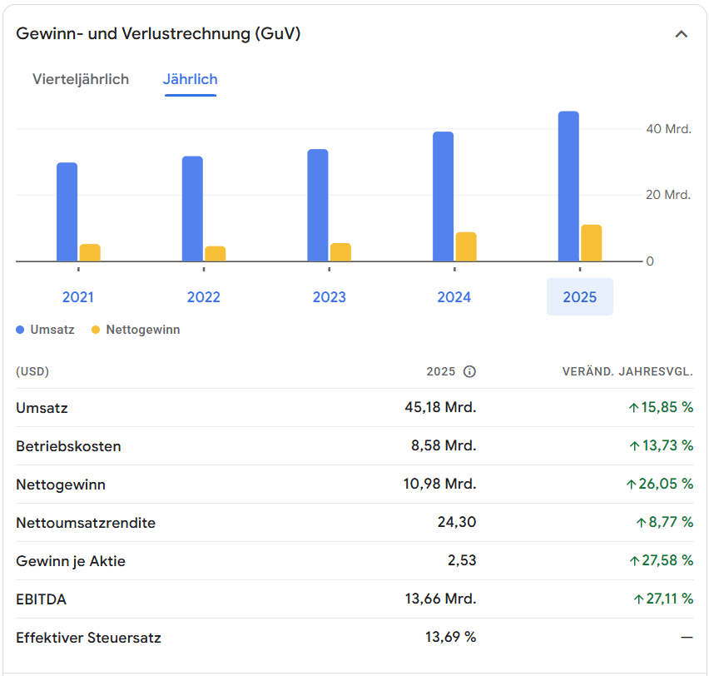The height and width of the screenshot is (676, 709).
Task: Click the value 2,53
Action: pyautogui.click(x=462, y=560)
